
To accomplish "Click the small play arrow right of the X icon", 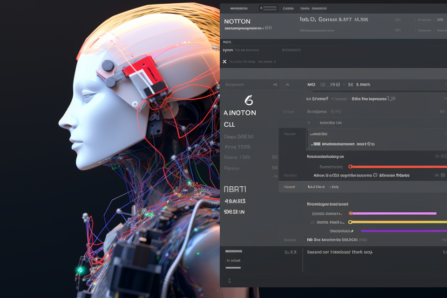I will pyautogui.click(x=275, y=61).
